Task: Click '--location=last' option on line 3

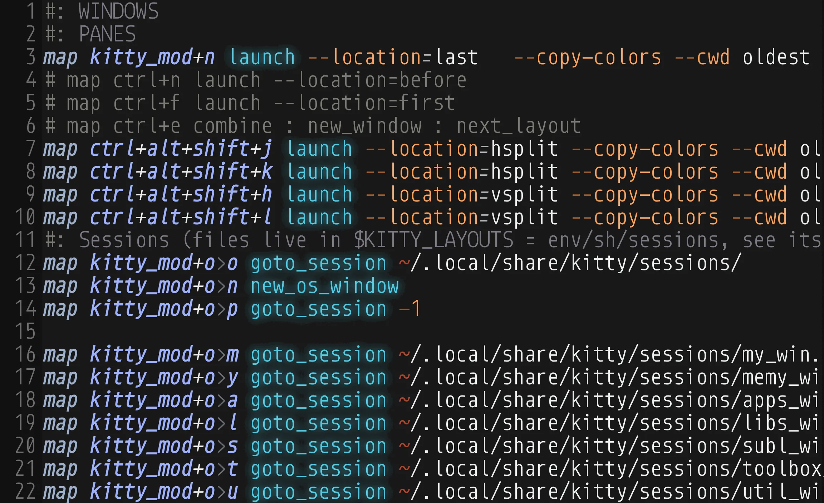Action: point(393,57)
